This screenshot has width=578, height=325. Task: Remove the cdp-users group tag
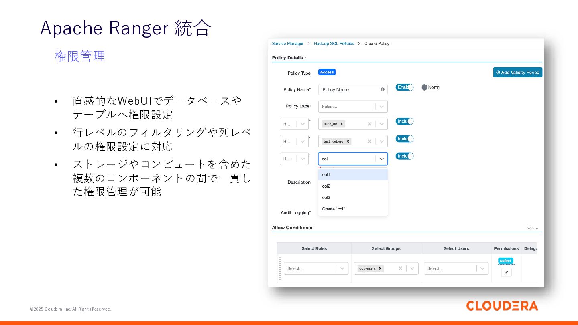380,268
